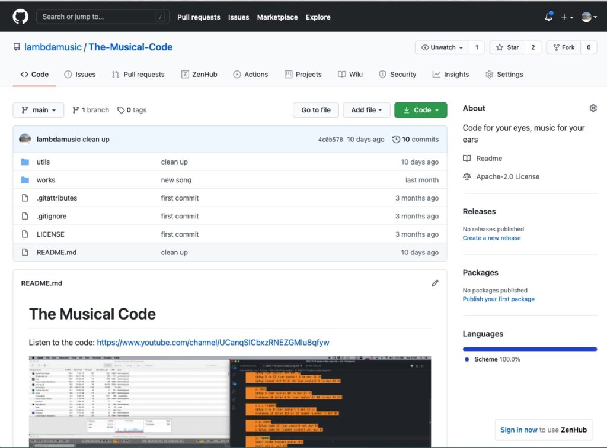
Task: Click Publish your first package
Action: [x=499, y=299]
